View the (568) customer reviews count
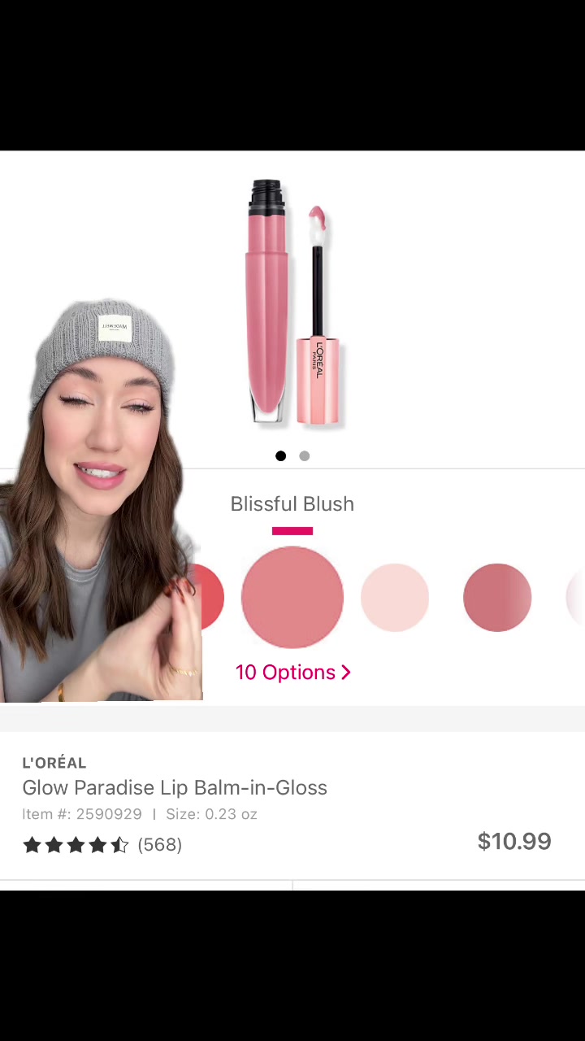Image resolution: width=585 pixels, height=1041 pixels. point(160,845)
